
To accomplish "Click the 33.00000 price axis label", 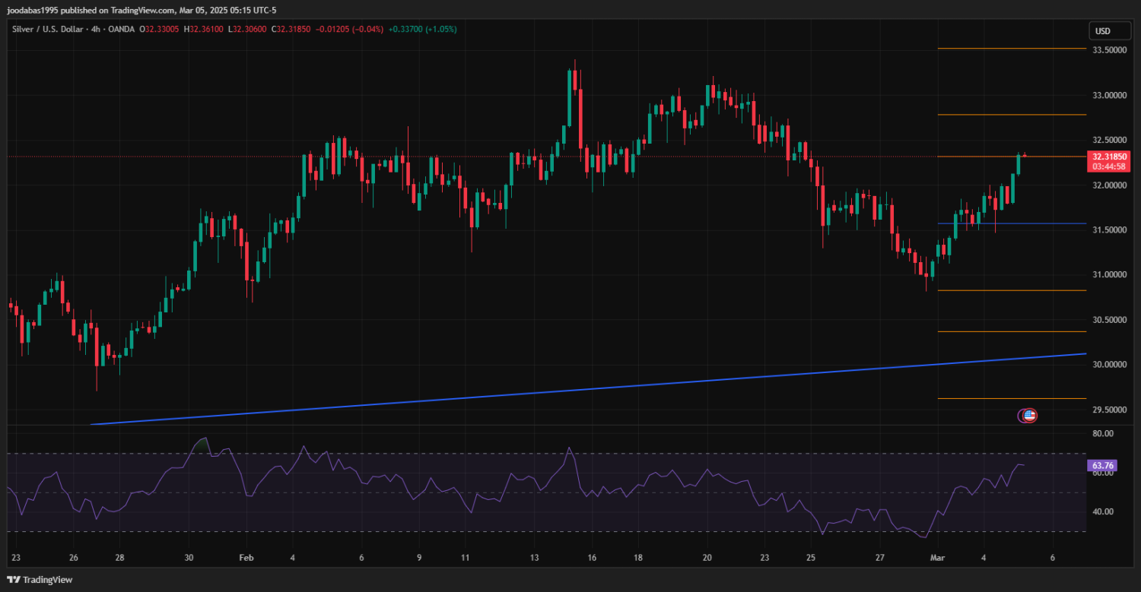I will pos(1110,95).
